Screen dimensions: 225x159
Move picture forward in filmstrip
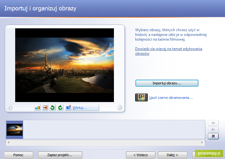(x=213, y=123)
